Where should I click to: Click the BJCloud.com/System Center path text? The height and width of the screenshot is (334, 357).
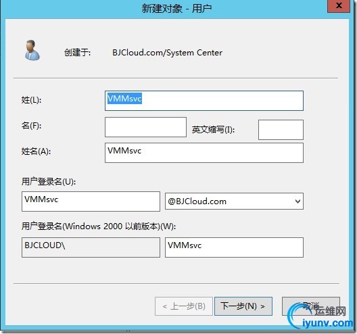click(168, 53)
